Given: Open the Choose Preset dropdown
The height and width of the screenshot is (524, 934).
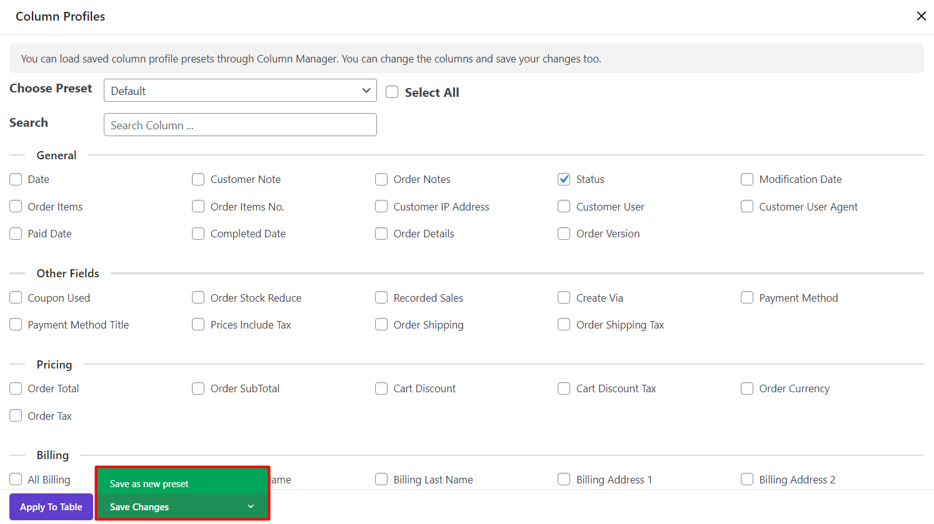Looking at the screenshot, I should click(240, 91).
